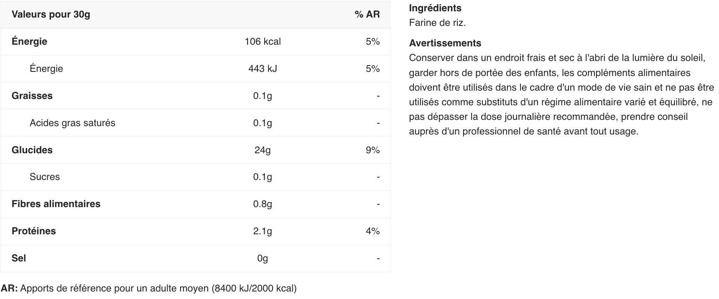The image size is (719, 299).
Task: Click the 'Acides gras saturés' row label
Action: point(72,123)
